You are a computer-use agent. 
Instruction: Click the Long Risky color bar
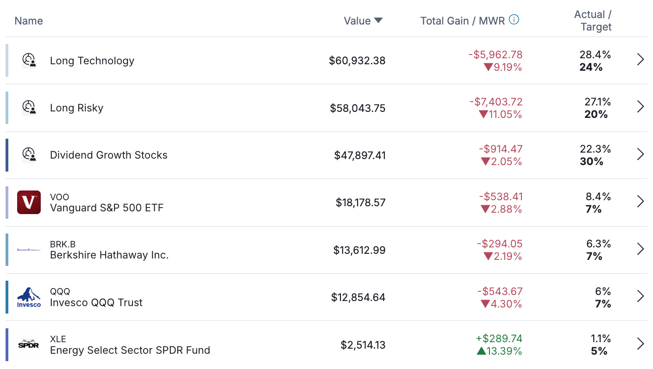tap(7, 108)
